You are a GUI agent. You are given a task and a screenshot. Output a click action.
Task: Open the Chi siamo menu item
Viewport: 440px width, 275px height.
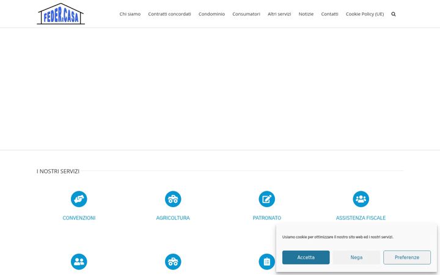[x=130, y=14]
